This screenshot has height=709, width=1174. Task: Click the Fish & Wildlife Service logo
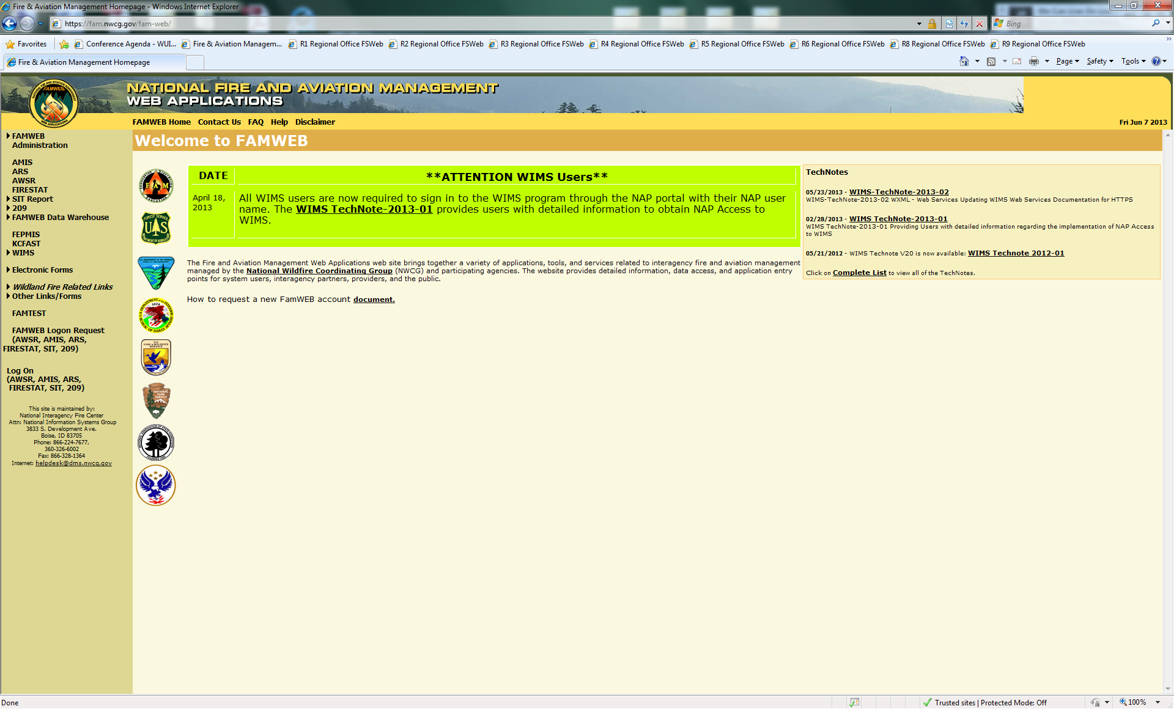(156, 357)
